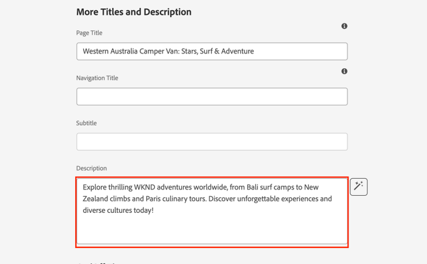Click the "Navigation Title" field label
The width and height of the screenshot is (427, 264).
97,78
